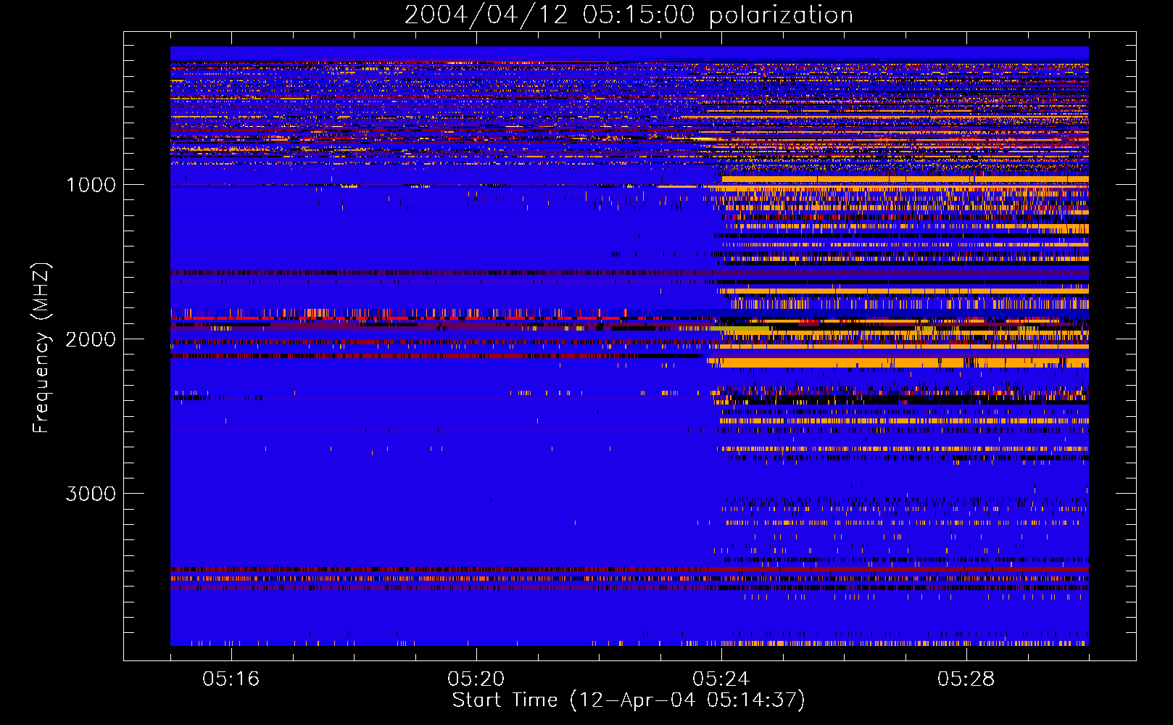The height and width of the screenshot is (725, 1173).
Task: Click the 05:24 time tick label
Action: pos(721,679)
